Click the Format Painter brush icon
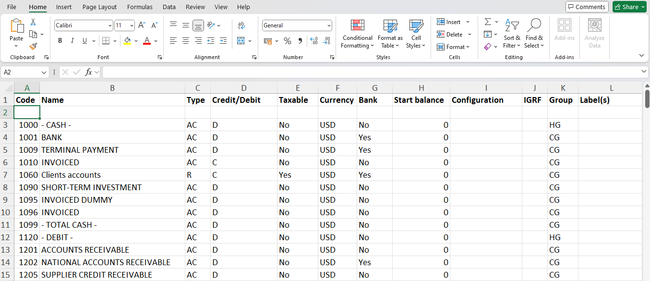Viewport: 650px width, 281px height. point(33,47)
